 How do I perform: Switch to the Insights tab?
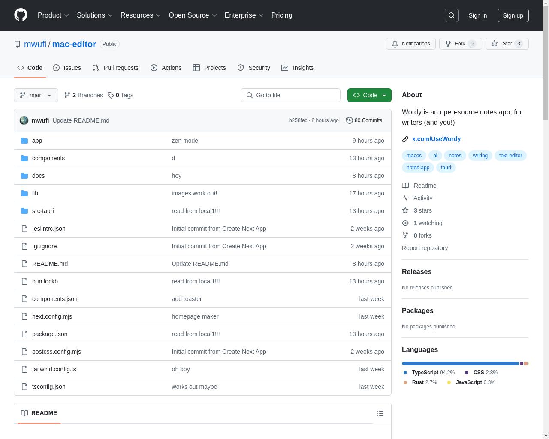pos(298,68)
